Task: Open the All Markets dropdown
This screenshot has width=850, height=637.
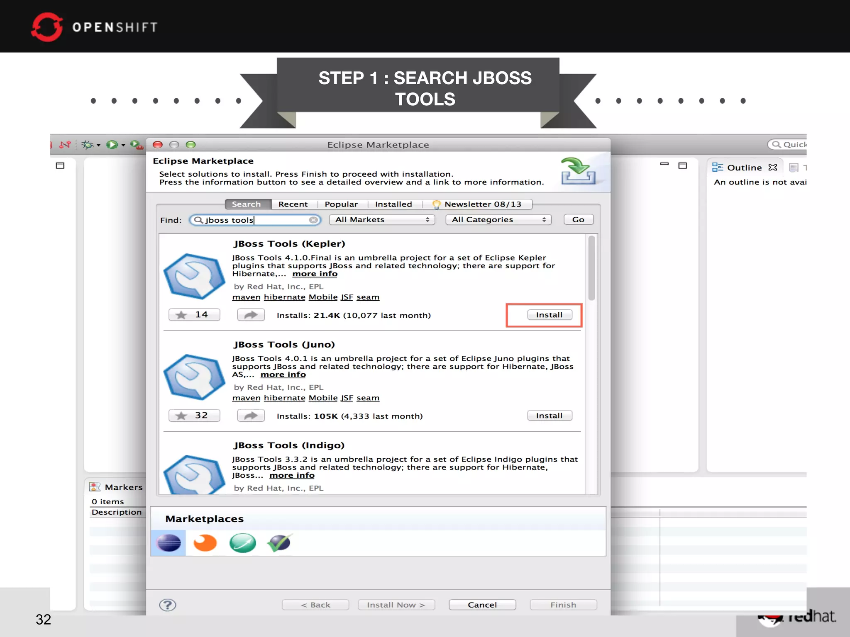Action: tap(382, 220)
